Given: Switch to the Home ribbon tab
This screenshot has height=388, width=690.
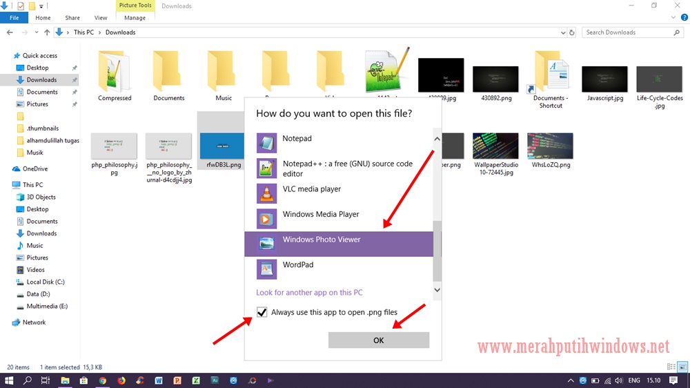Looking at the screenshot, I should [43, 18].
